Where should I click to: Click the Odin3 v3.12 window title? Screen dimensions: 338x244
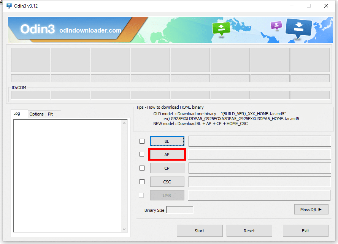point(26,6)
